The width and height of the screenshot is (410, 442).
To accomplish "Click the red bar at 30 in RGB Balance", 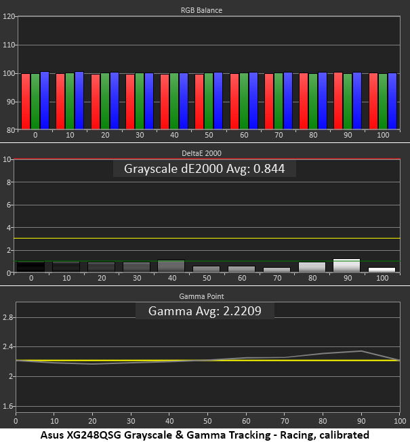I will 130,102.
